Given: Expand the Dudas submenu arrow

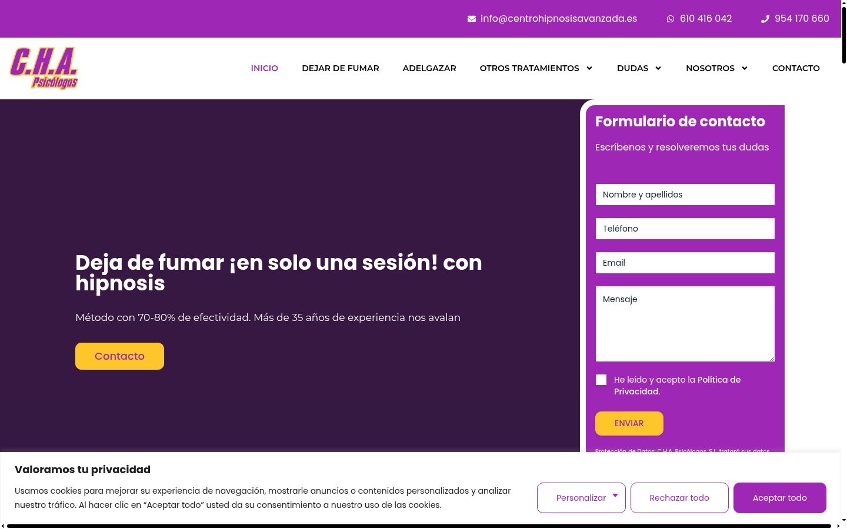Looking at the screenshot, I should (658, 68).
